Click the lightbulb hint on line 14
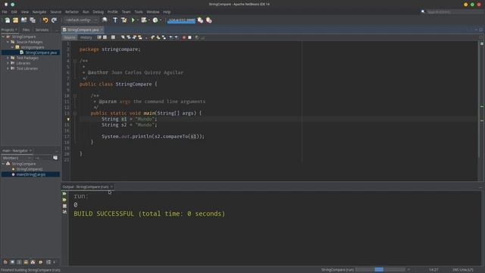485x273 pixels. tap(68, 119)
